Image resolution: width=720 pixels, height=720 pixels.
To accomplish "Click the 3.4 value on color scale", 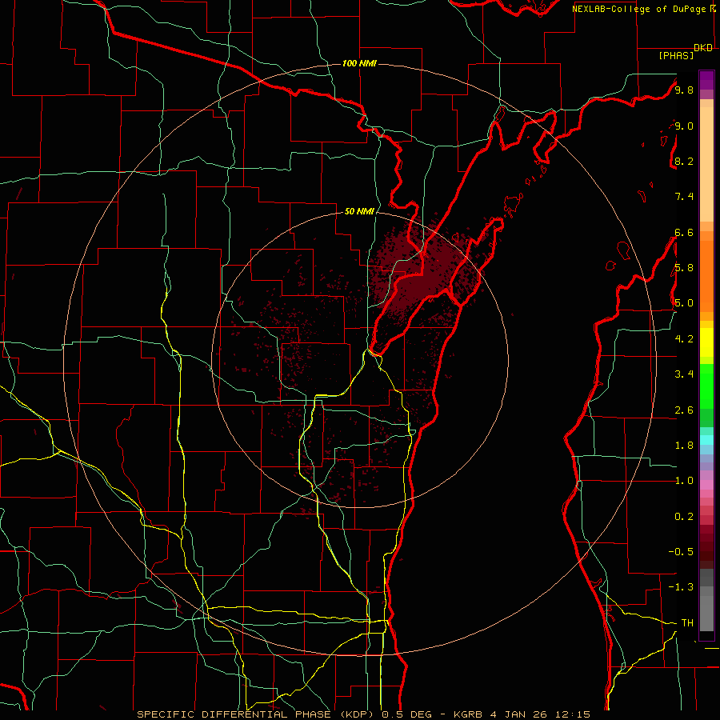I will tap(684, 374).
